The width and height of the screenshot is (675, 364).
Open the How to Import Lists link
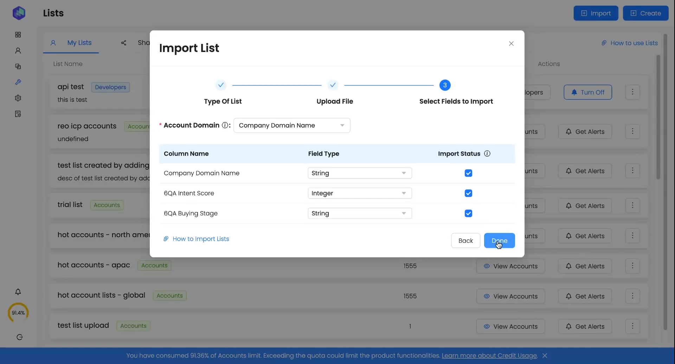tap(200, 239)
